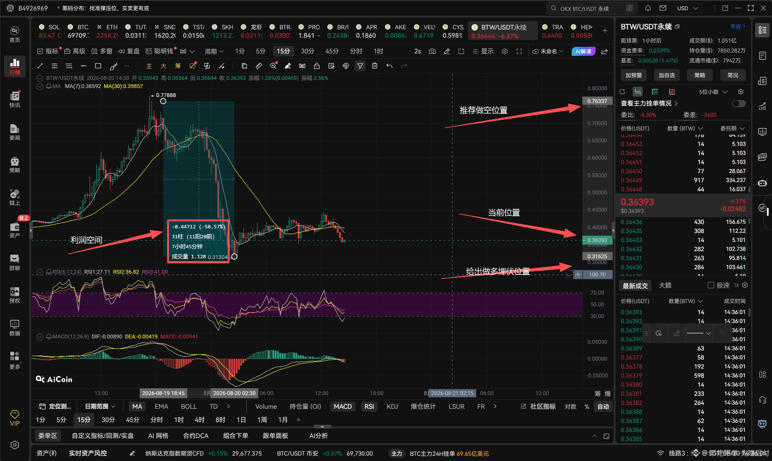Toggle percent scale mode
This screenshot has height=461, width=772.
[x=586, y=407]
